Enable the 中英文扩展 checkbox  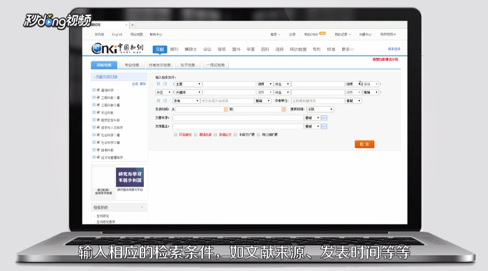coord(235,135)
